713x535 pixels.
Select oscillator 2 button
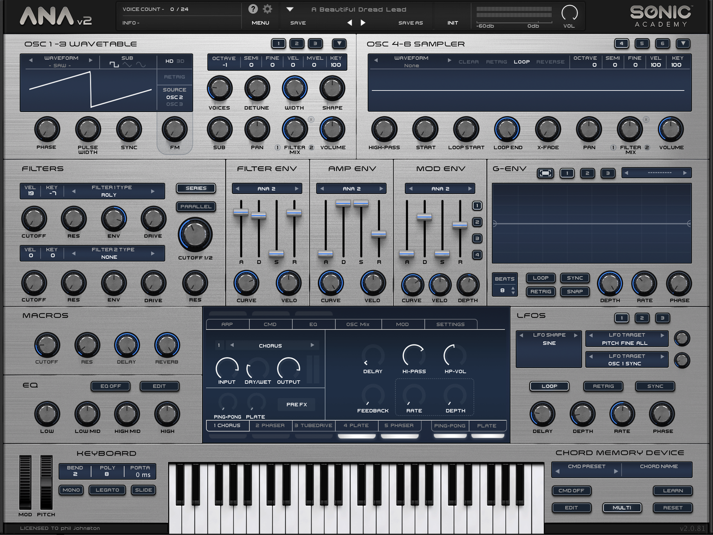coord(296,43)
